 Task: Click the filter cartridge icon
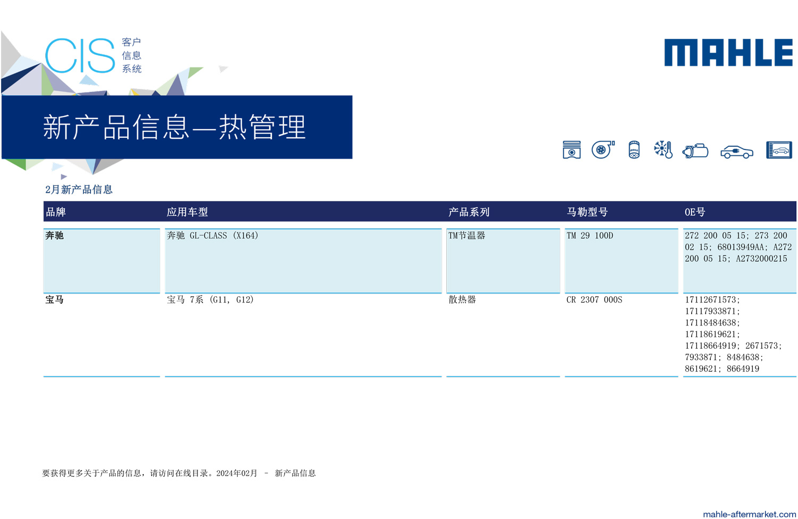pos(634,150)
